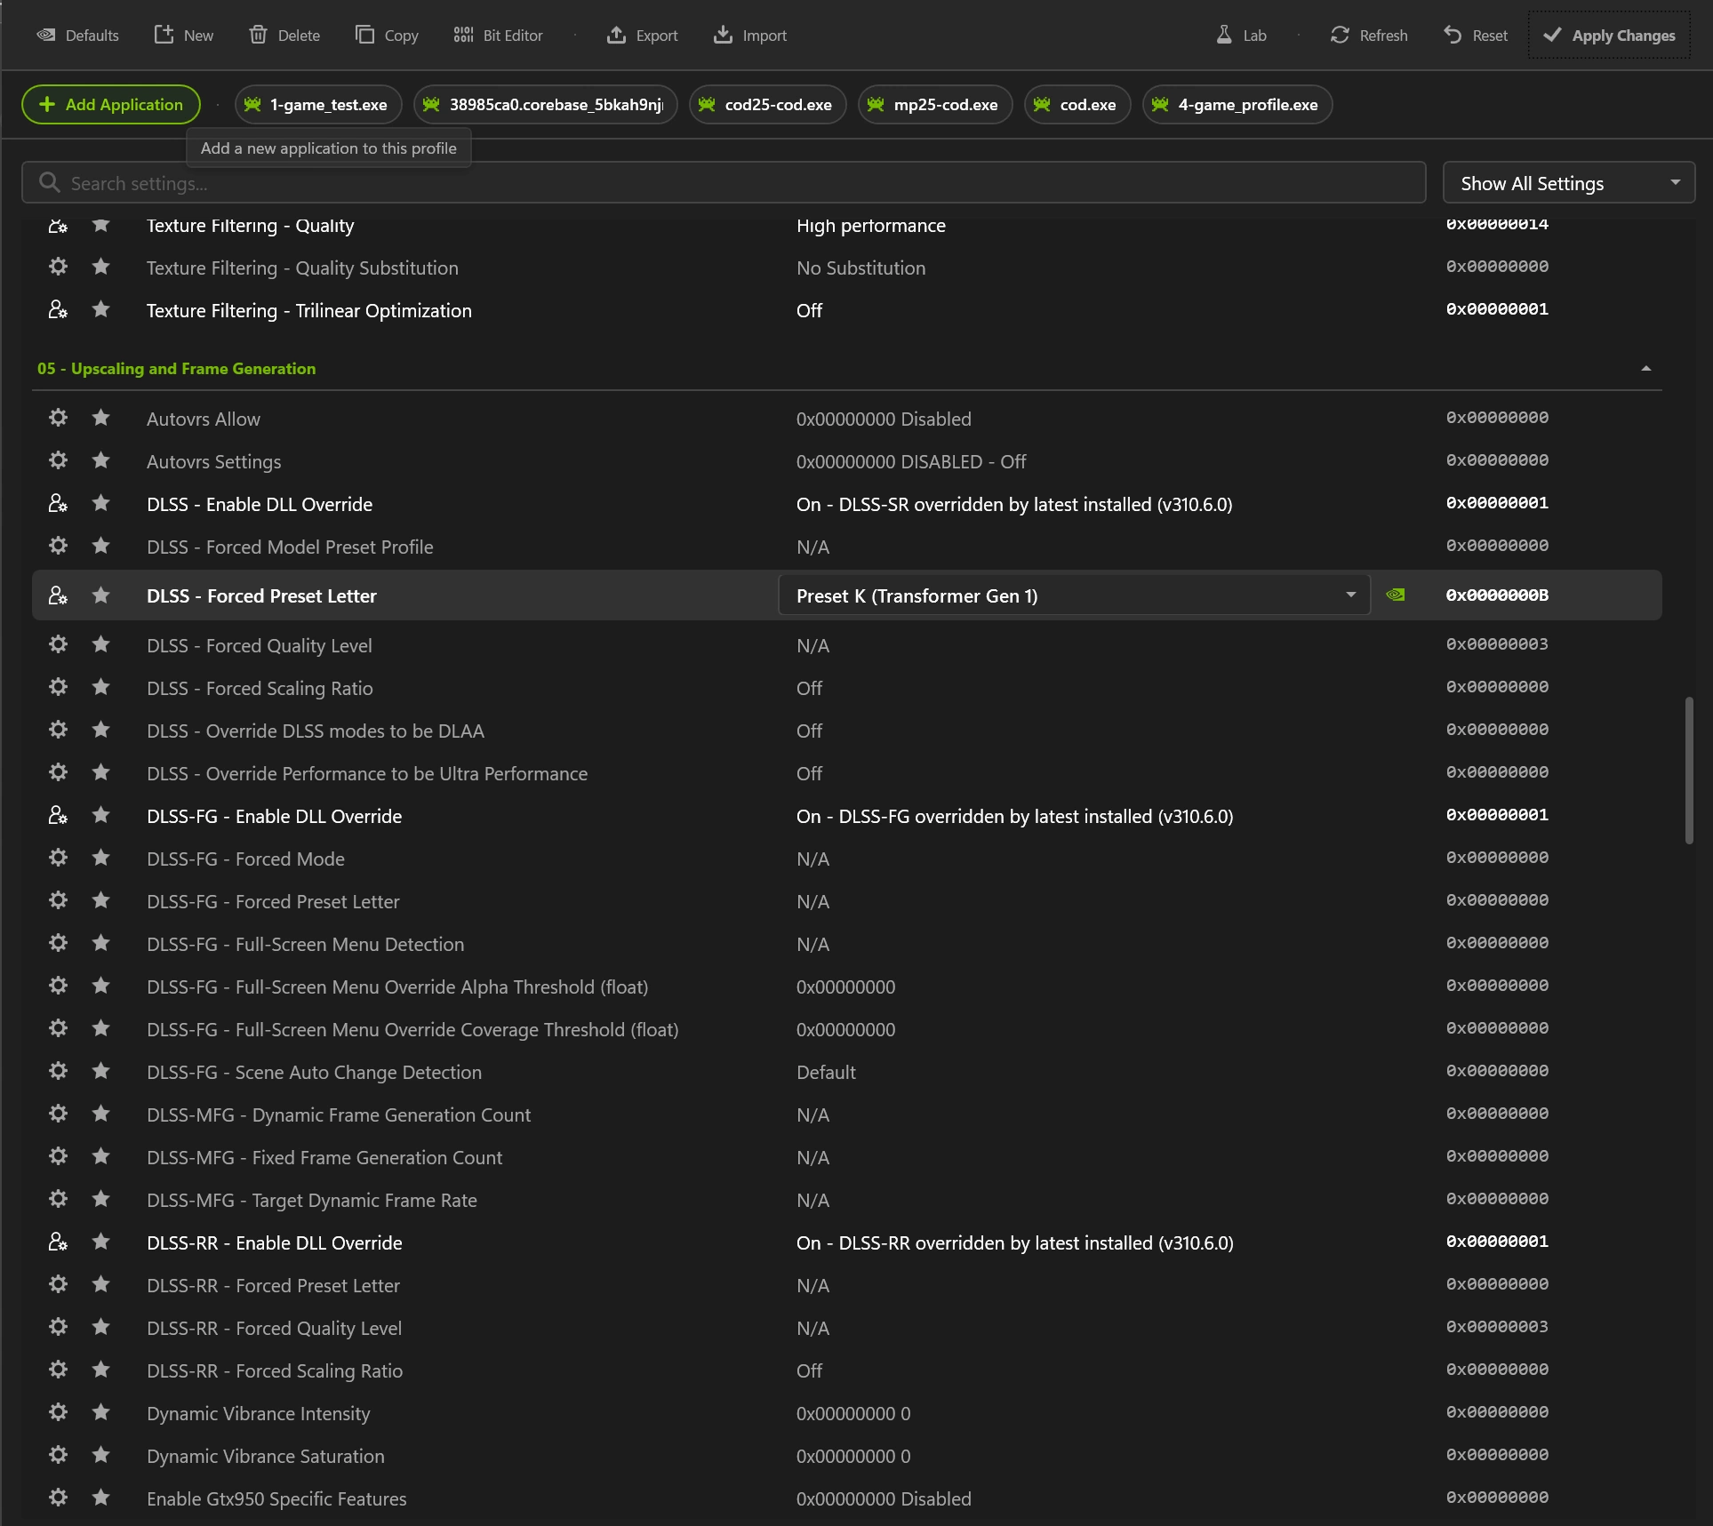
Task: Click the Apply Changes button
Action: [x=1609, y=36]
